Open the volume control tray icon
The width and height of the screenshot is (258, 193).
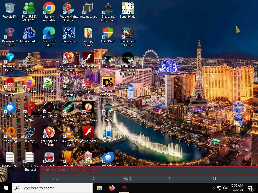point(225,188)
